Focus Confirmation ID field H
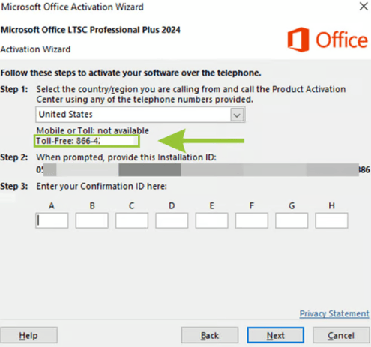 coord(331,220)
